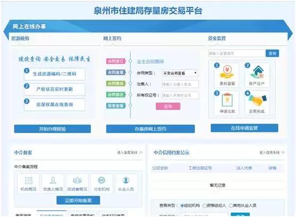296x217 pixels.
Task: Click the 业主合同查询 link
Action: pos(150,62)
